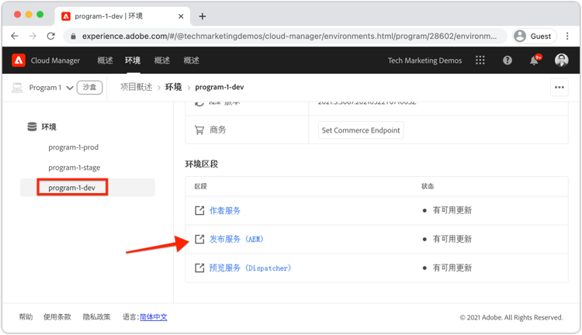Select the last 概述 tab in header
This screenshot has width=582, height=335.
click(192, 60)
